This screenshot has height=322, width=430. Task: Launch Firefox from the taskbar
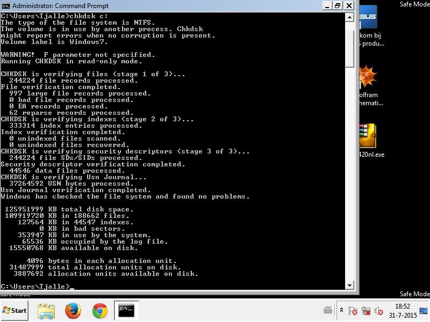click(73, 310)
